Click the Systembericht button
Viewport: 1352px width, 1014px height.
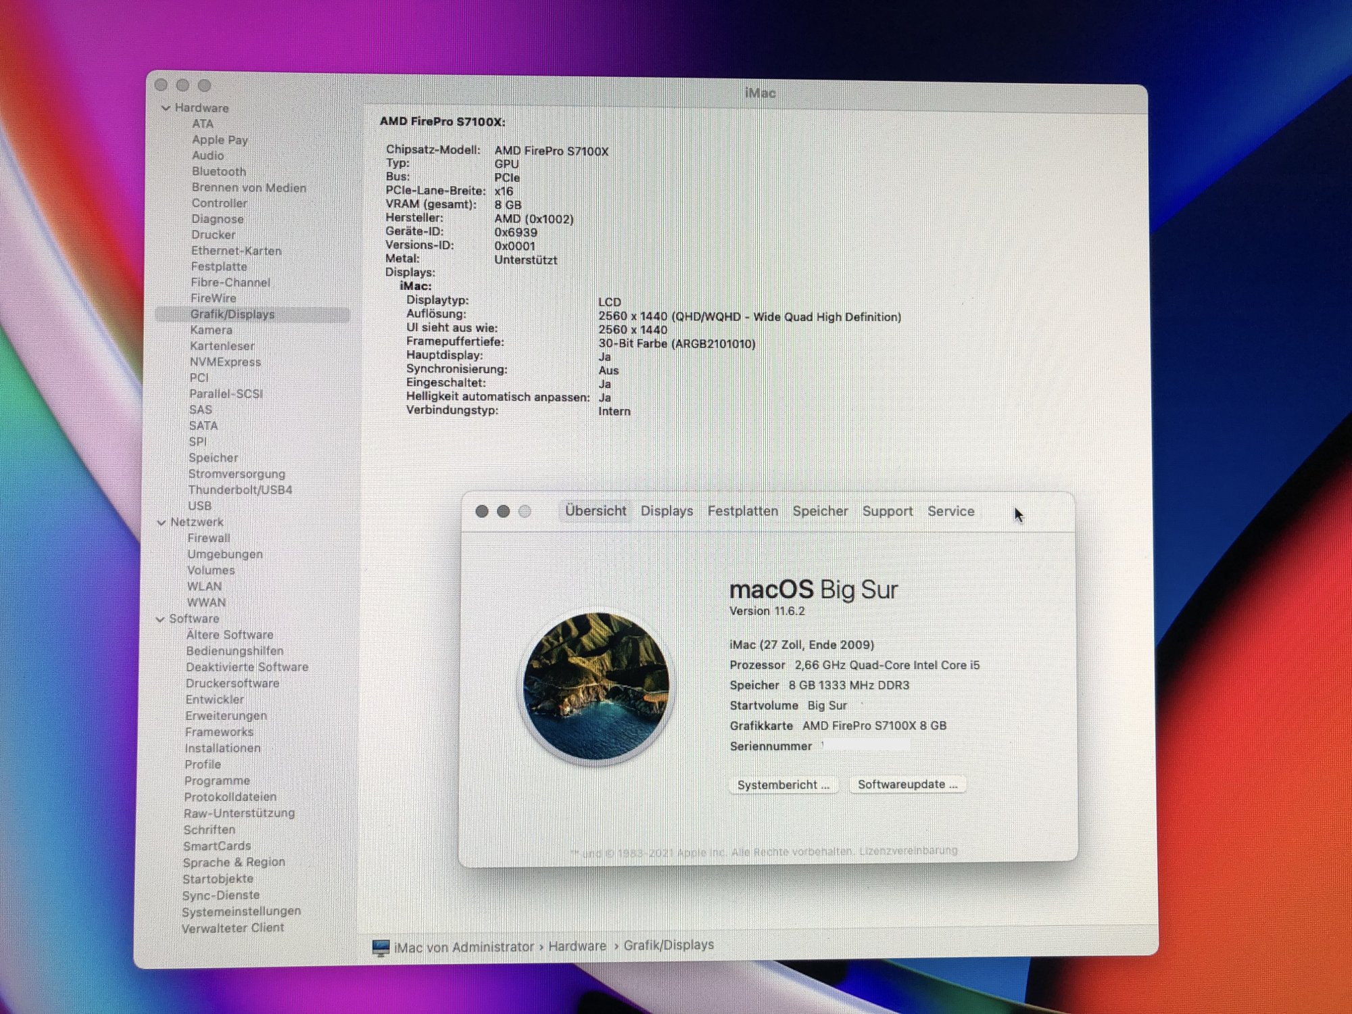tap(783, 785)
